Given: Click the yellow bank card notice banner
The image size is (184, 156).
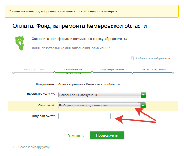Looking at the screenshot, I should [x=92, y=11].
